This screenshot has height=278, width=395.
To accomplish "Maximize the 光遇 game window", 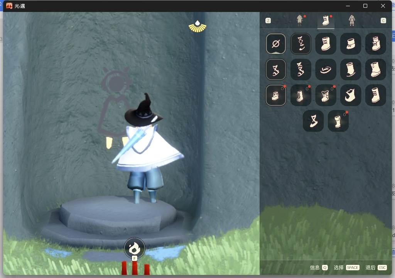I will tap(365, 6).
